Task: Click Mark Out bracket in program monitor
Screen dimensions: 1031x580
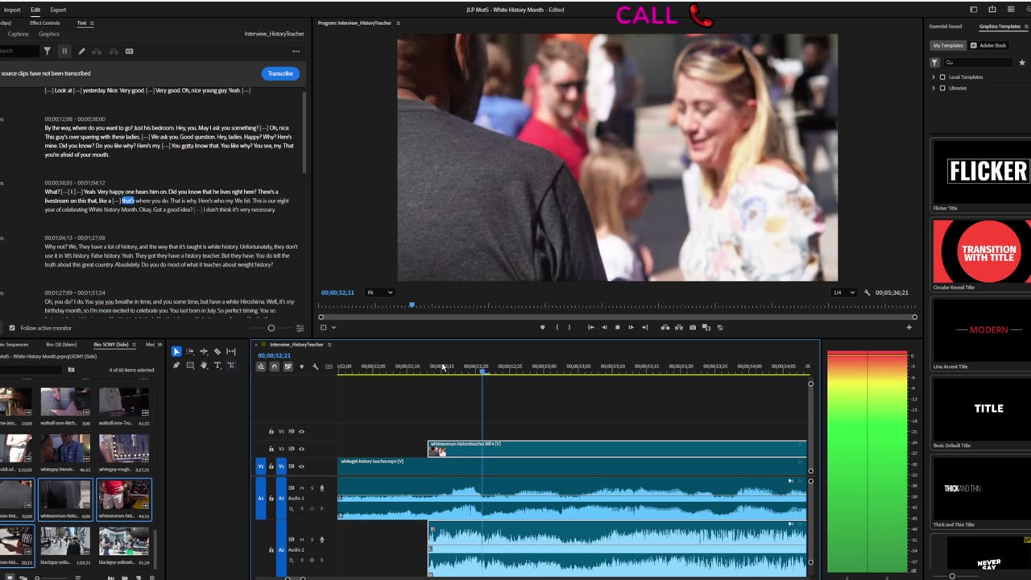Action: tap(569, 327)
